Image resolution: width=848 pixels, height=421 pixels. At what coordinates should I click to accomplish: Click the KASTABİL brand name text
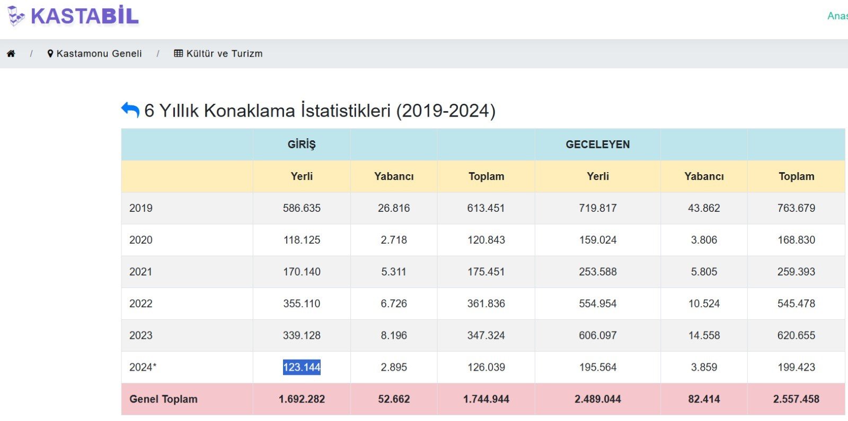pyautogui.click(x=85, y=16)
